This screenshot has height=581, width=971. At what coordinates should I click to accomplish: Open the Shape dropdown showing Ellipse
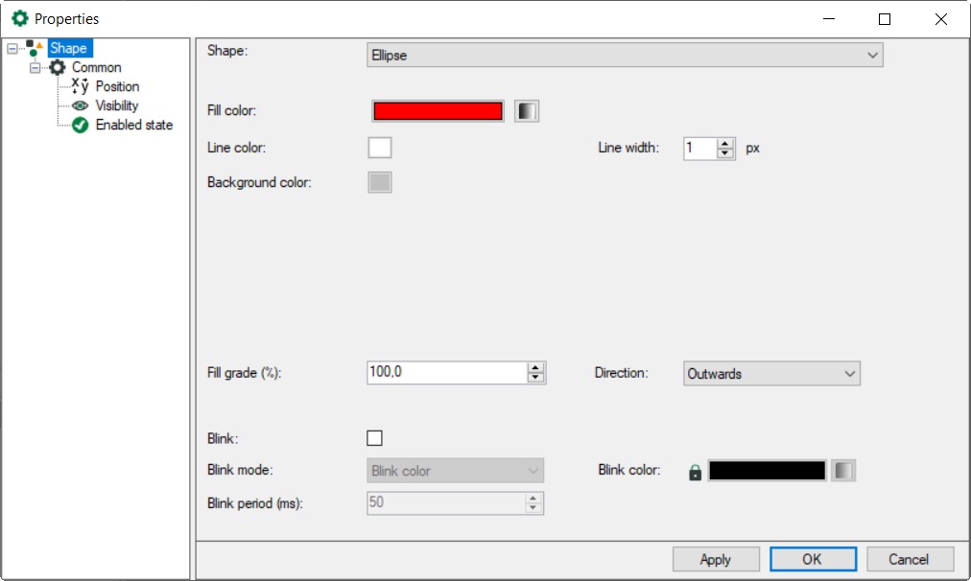(x=625, y=55)
